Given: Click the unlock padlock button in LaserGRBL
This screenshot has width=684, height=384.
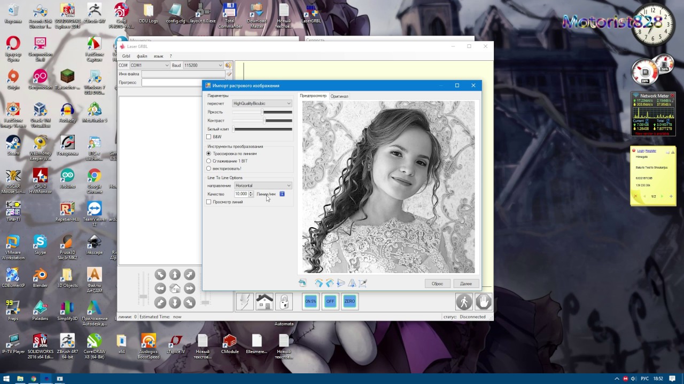Looking at the screenshot, I should pyautogui.click(x=284, y=301).
